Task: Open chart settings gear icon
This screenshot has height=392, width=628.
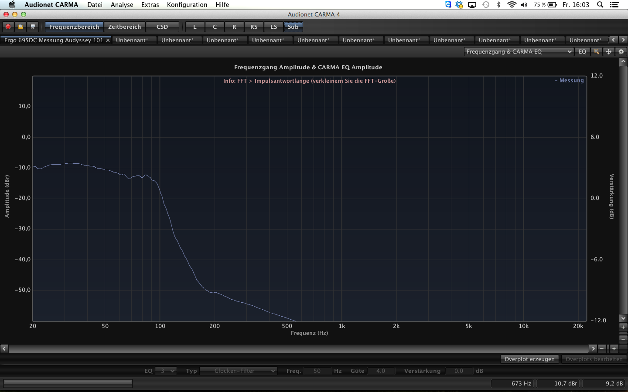Action: click(x=621, y=51)
